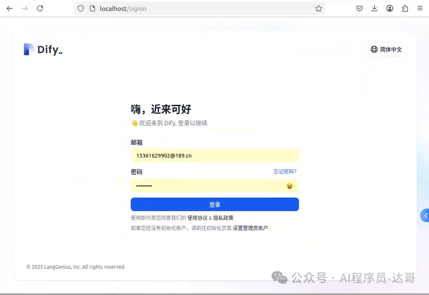Open the Firefox account icon
This screenshot has width=429, height=295.
pos(390,8)
